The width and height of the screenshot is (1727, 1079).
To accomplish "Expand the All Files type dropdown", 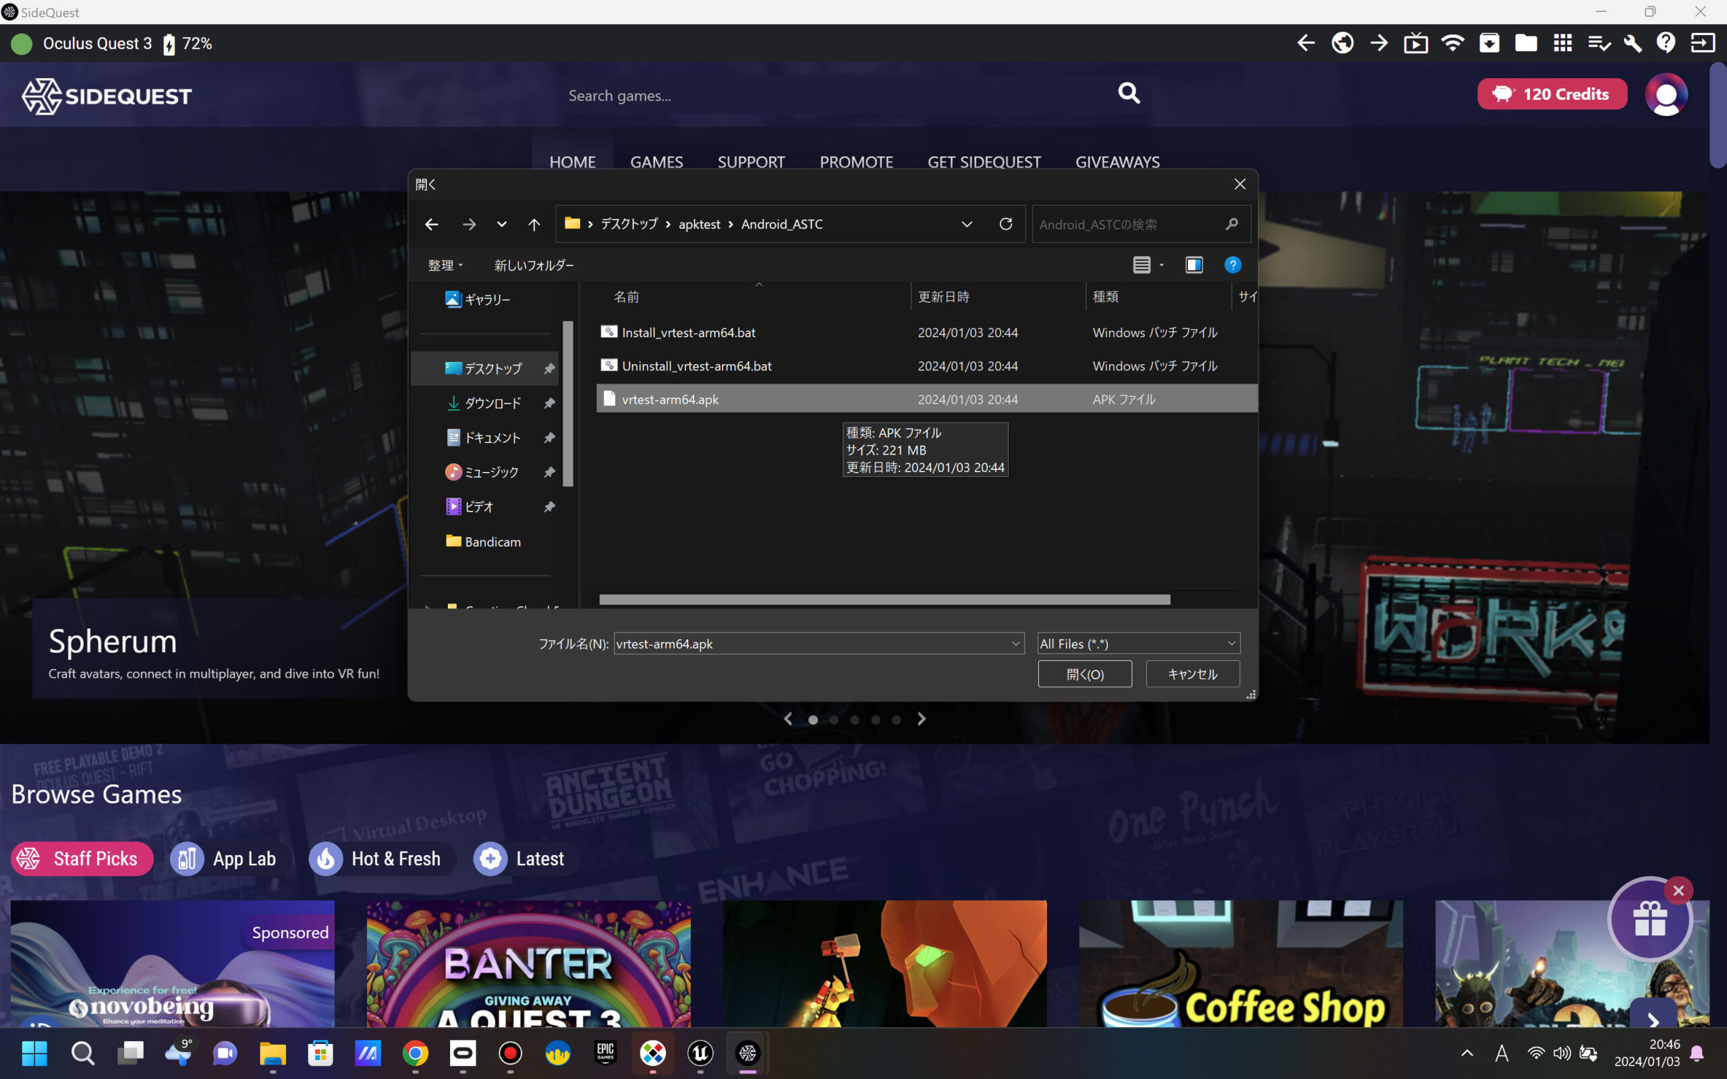I will [1231, 643].
